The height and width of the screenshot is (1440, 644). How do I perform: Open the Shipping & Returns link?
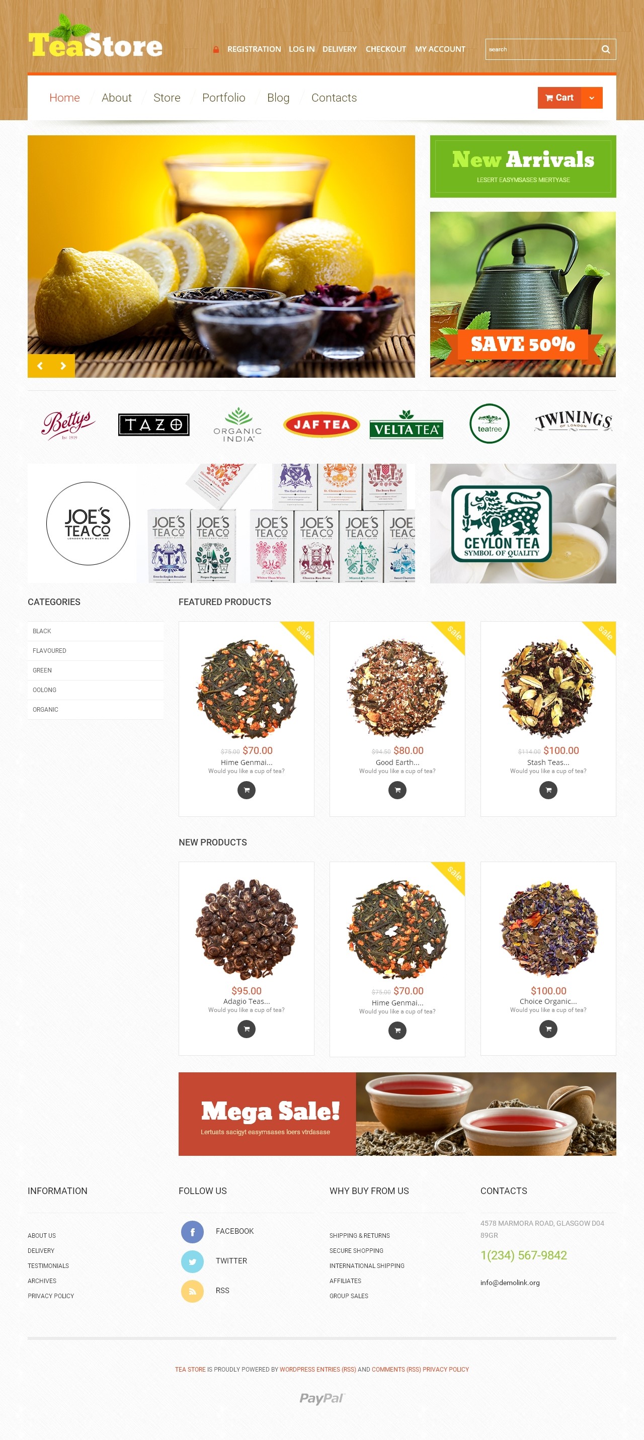pos(359,1235)
